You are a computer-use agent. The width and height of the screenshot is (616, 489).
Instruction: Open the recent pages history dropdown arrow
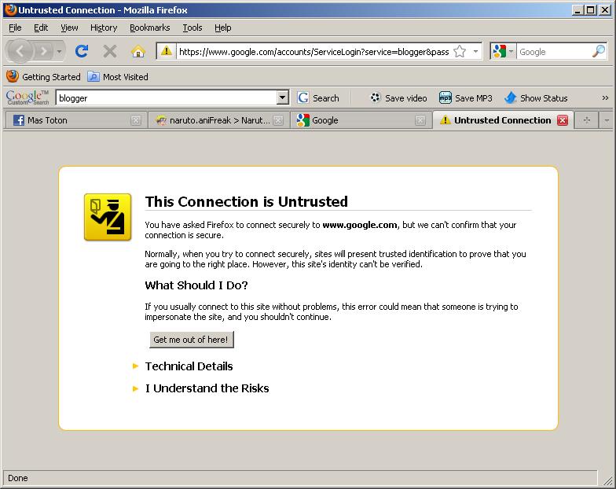point(60,52)
